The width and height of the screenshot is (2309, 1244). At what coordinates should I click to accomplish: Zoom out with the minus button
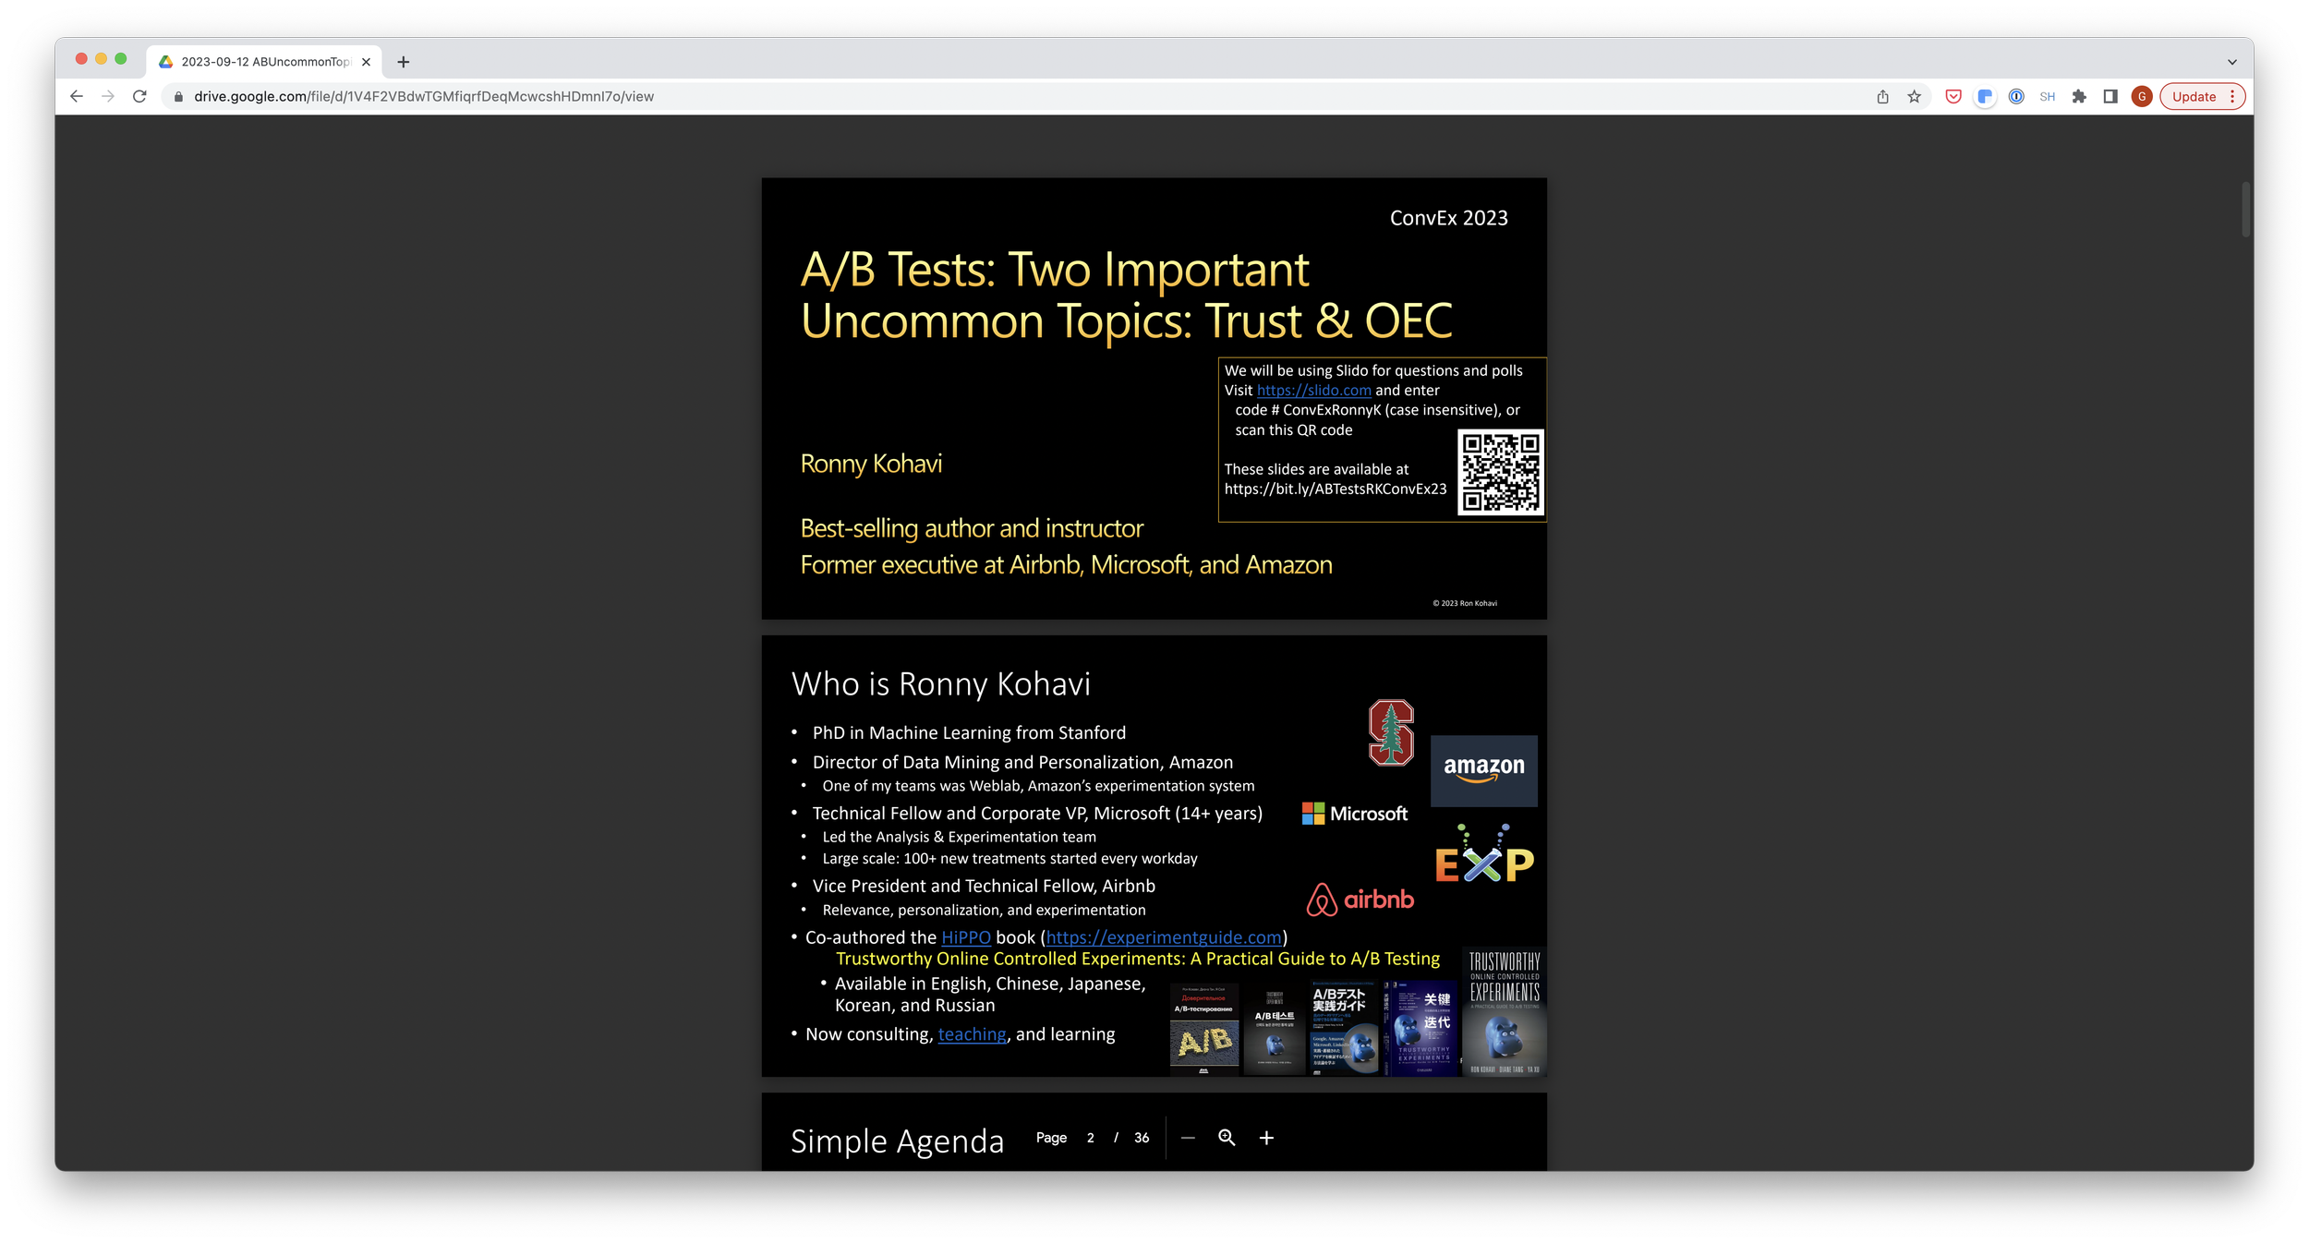coord(1188,1138)
